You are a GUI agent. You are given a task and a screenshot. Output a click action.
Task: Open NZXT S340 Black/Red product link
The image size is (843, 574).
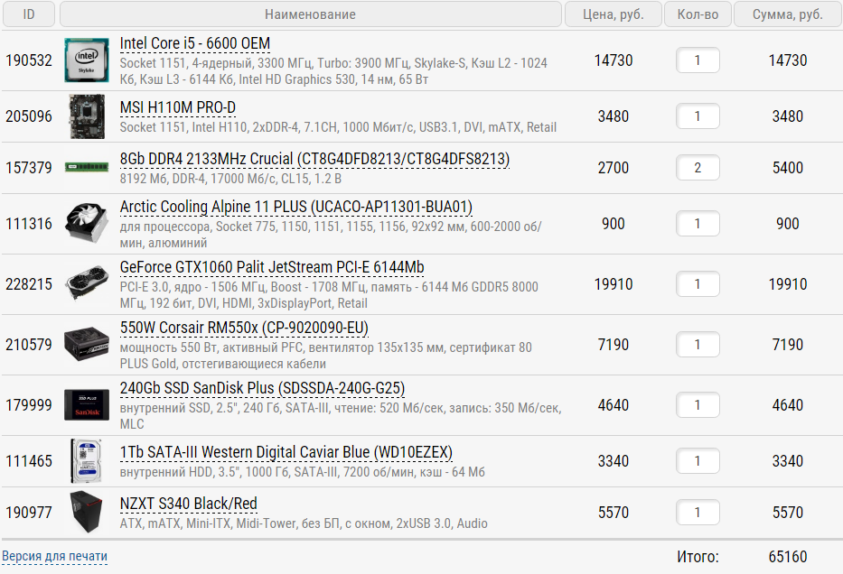point(188,504)
